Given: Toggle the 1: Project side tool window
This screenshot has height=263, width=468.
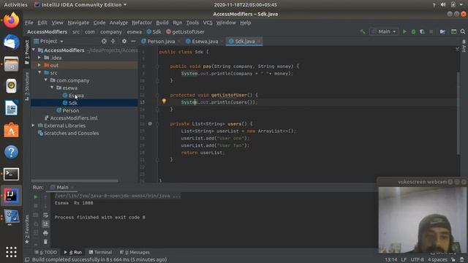Looking at the screenshot, I should [27, 52].
